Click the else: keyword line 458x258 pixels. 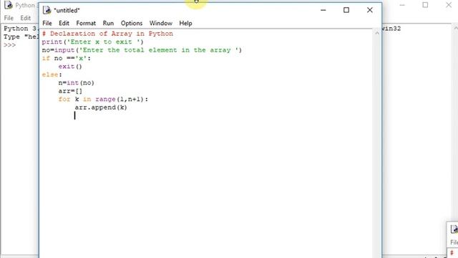(52, 75)
